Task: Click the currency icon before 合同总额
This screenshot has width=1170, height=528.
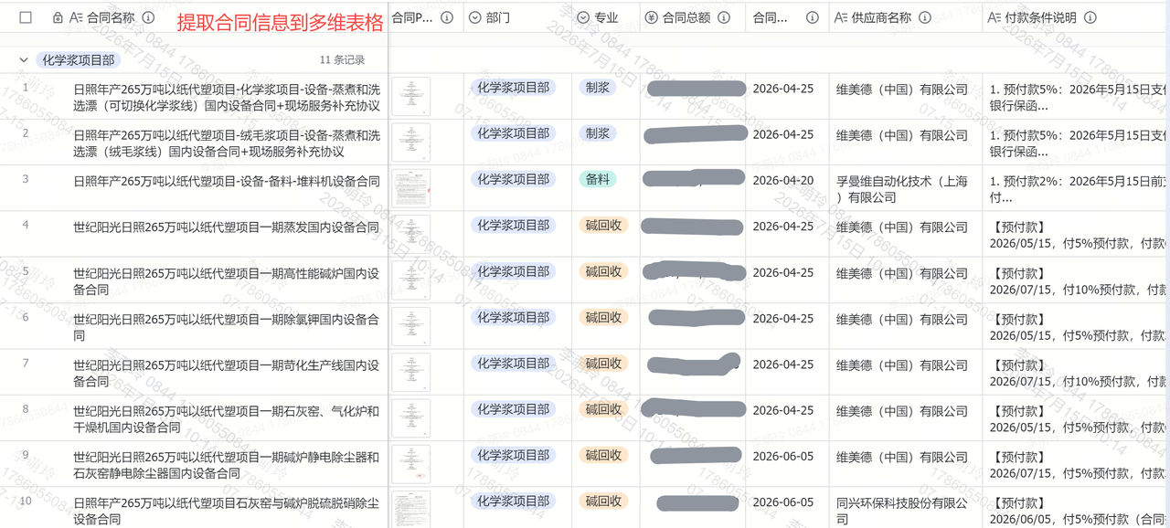Action: pos(651,17)
